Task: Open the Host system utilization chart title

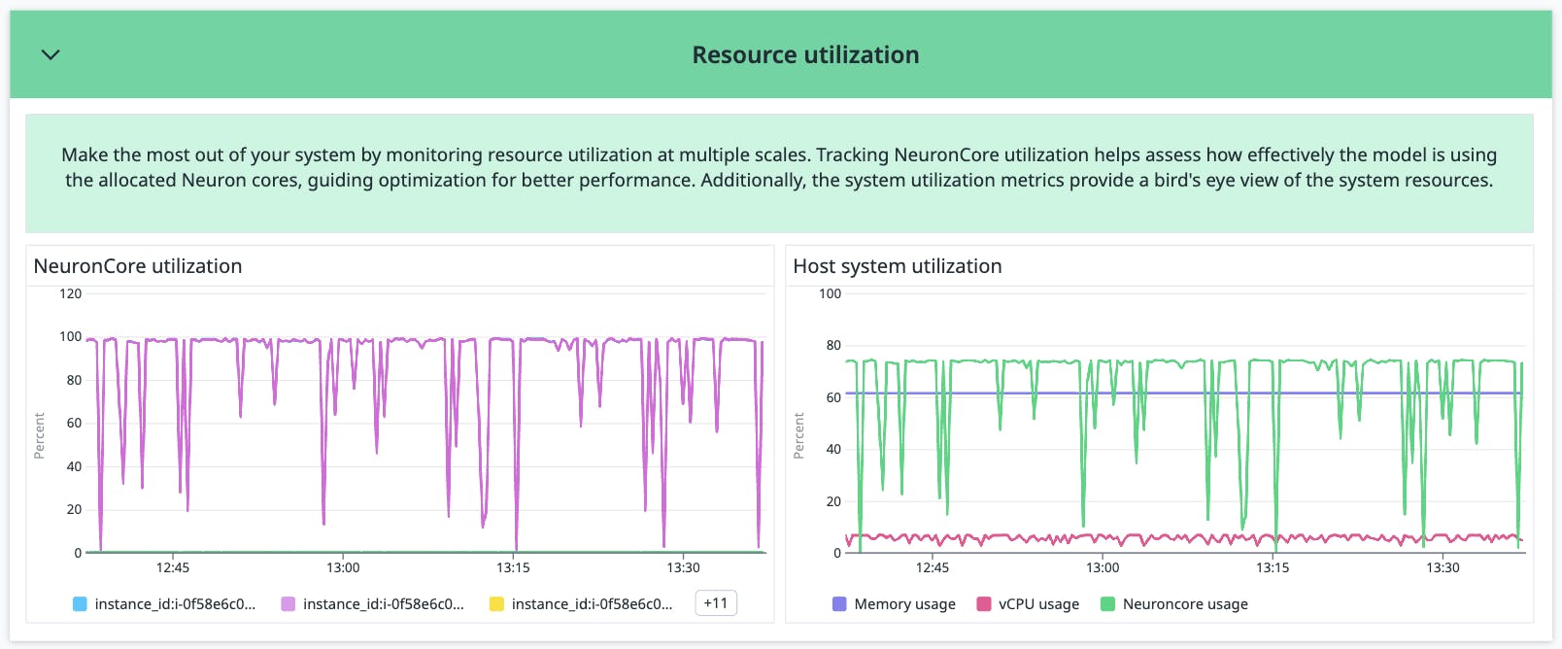Action: tap(897, 266)
